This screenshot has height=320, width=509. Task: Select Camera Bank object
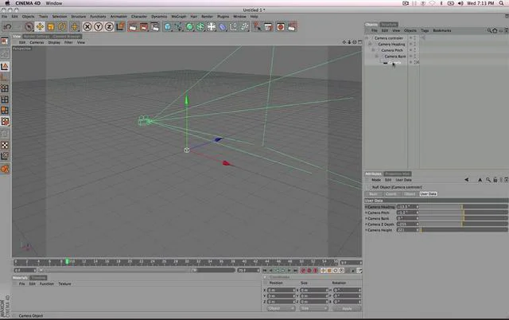[x=394, y=57]
